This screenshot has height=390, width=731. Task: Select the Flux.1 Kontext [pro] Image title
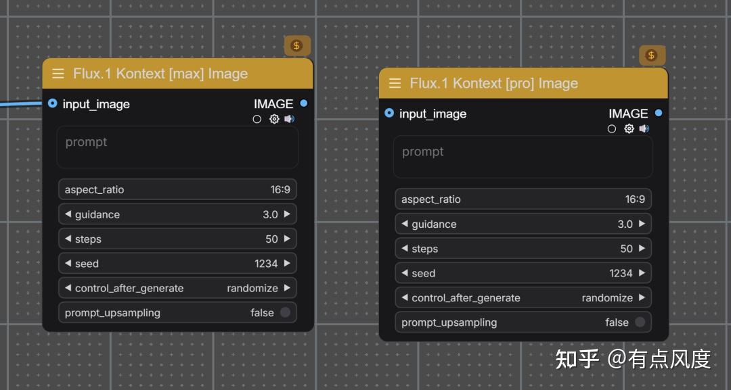[x=493, y=83]
